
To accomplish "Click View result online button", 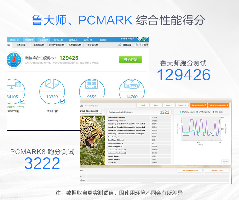I will click(x=218, y=105).
